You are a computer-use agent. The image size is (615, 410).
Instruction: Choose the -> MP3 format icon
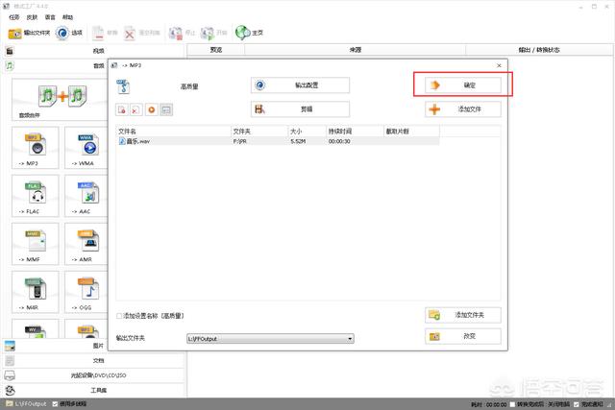click(36, 148)
